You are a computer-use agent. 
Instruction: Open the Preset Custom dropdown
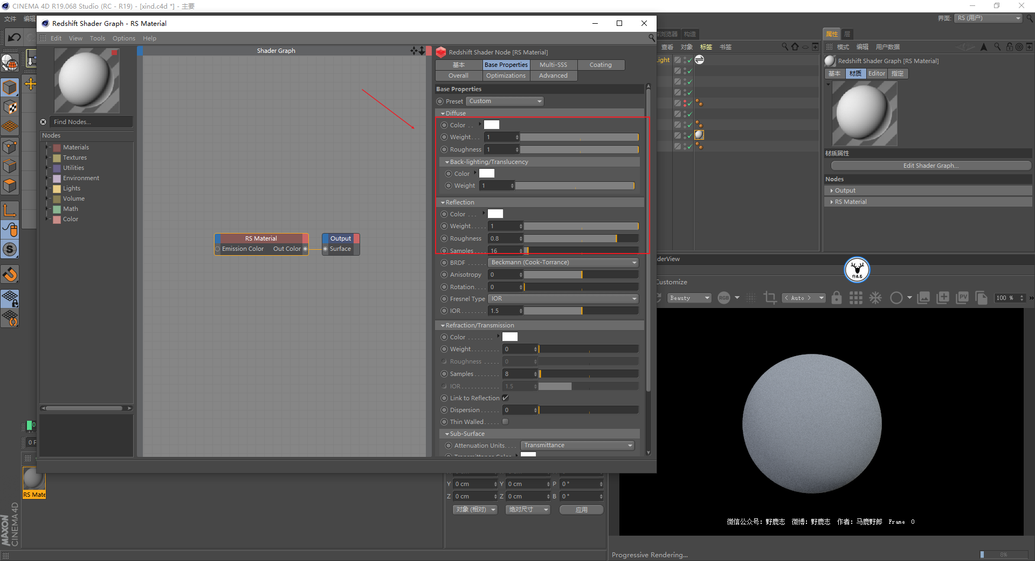[x=505, y=101]
